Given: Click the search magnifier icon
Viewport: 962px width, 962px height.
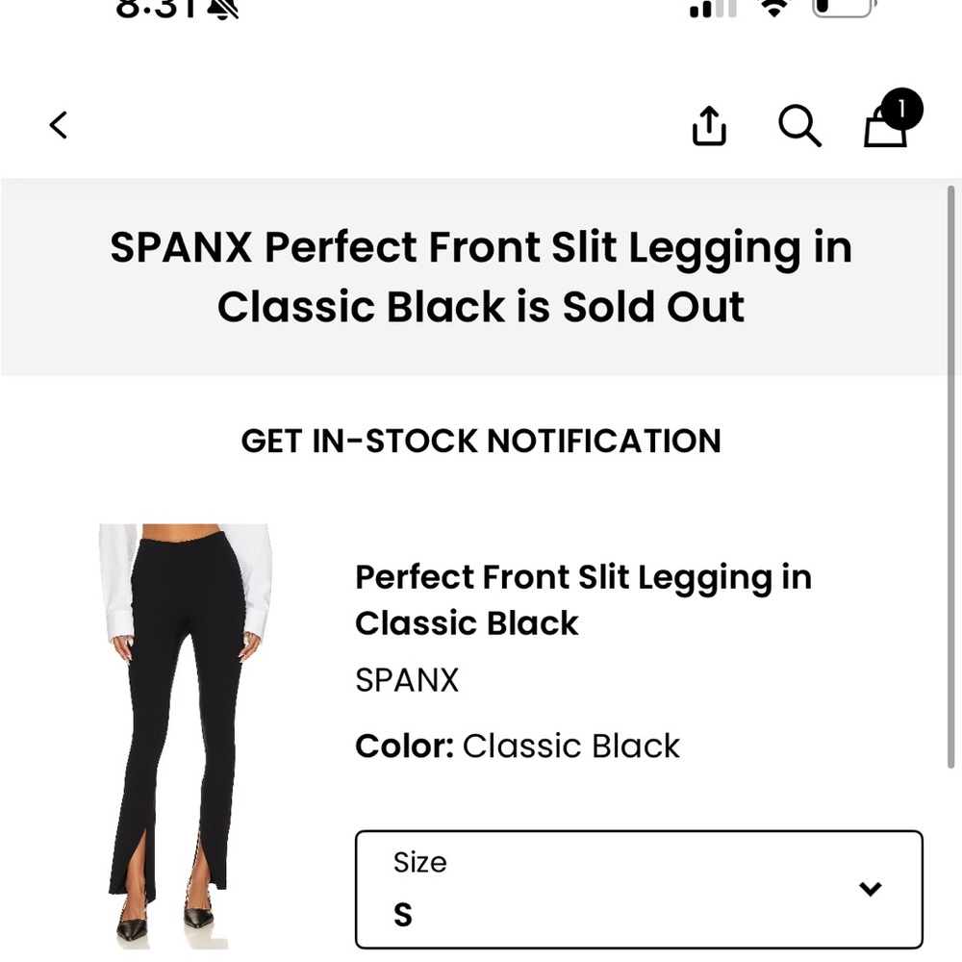Looking at the screenshot, I should [x=799, y=125].
